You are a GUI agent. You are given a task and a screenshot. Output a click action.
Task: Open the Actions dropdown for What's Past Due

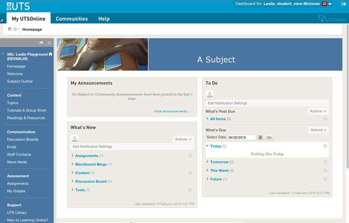pos(318,111)
